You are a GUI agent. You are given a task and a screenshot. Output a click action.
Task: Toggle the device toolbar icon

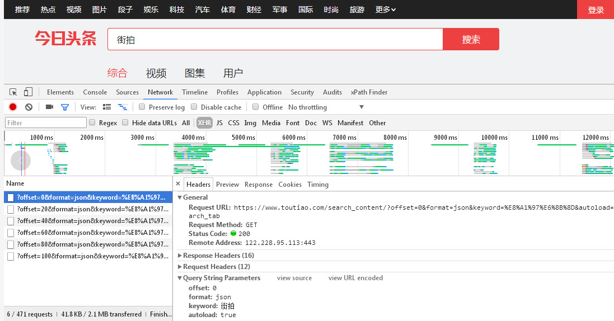(x=28, y=92)
